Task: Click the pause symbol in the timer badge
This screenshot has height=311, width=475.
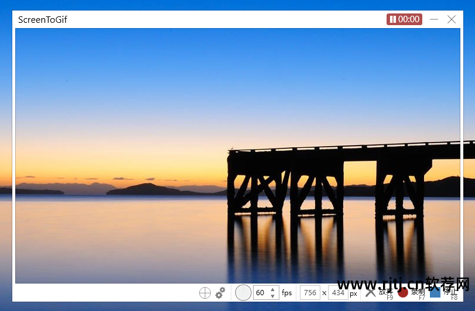Action: (392, 19)
